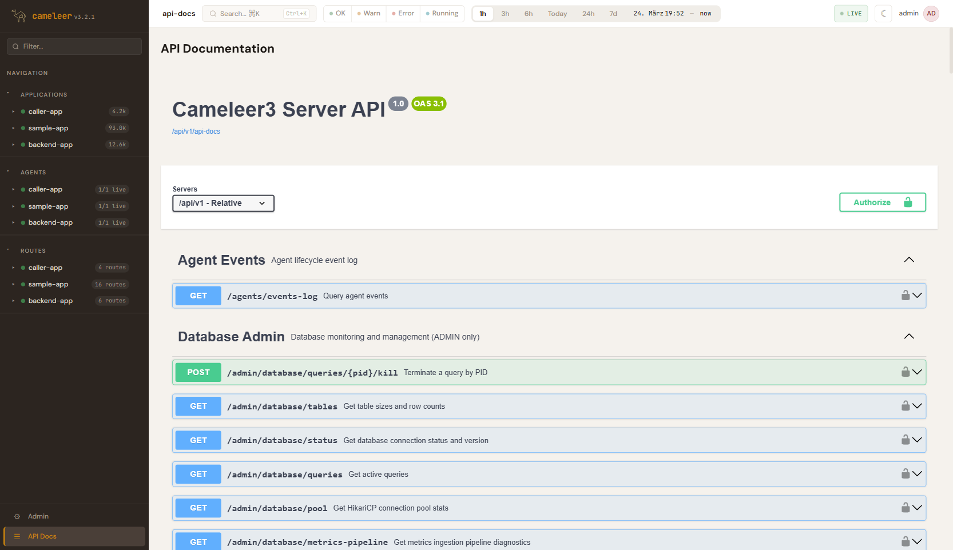Collapse the Database Admin section
The image size is (953, 550).
coord(908,337)
